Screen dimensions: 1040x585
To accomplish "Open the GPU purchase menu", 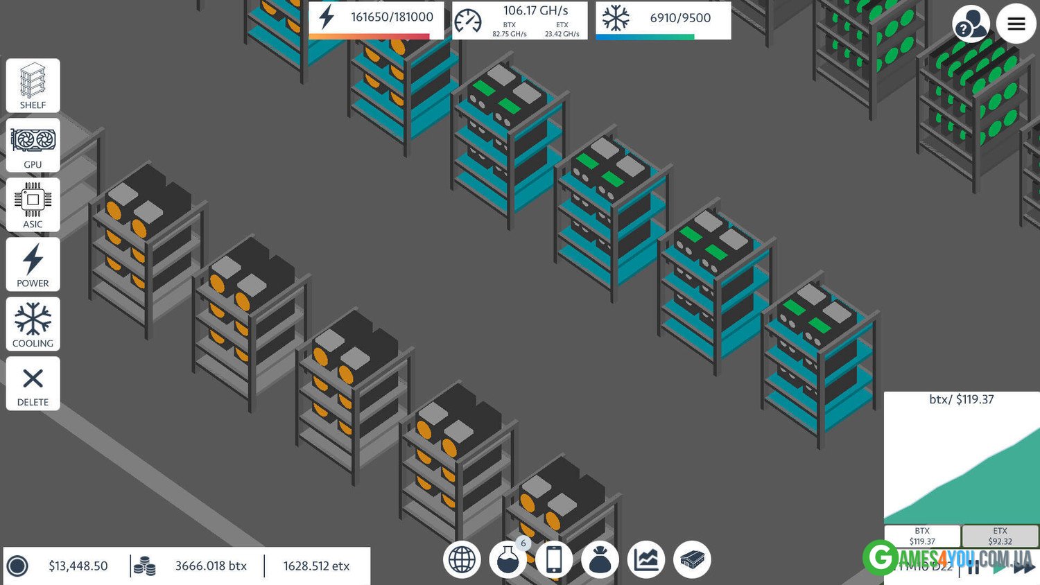I will (x=33, y=145).
